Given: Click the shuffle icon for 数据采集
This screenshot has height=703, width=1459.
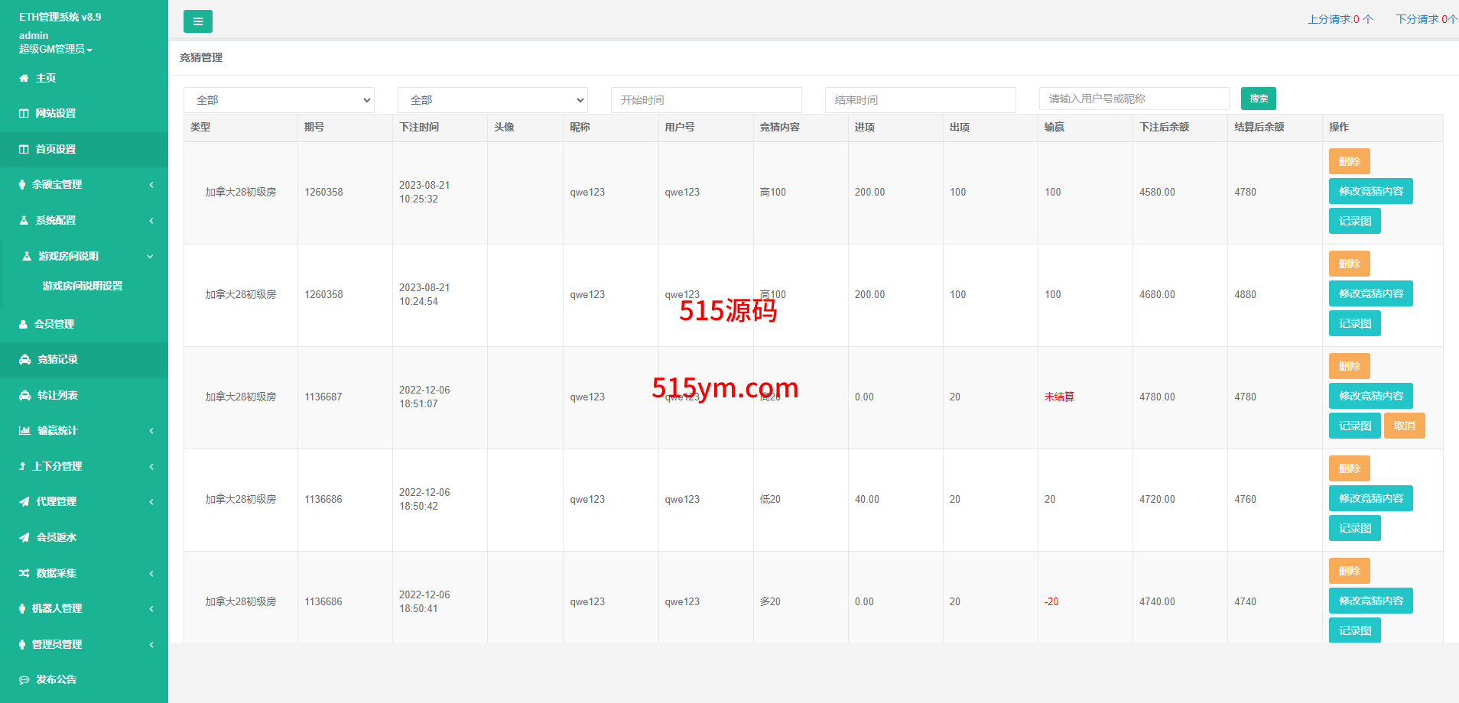Looking at the screenshot, I should tap(24, 573).
